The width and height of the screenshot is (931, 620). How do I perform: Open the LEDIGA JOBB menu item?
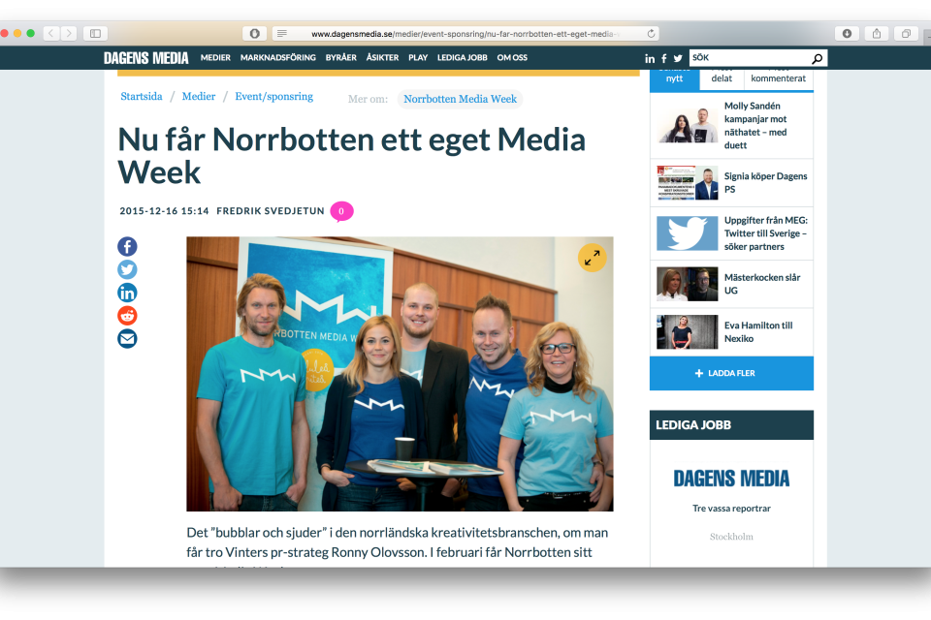pyautogui.click(x=462, y=57)
